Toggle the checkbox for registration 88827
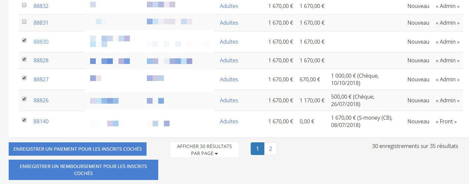Image resolution: width=469 pixels, height=184 pixels. (x=24, y=78)
